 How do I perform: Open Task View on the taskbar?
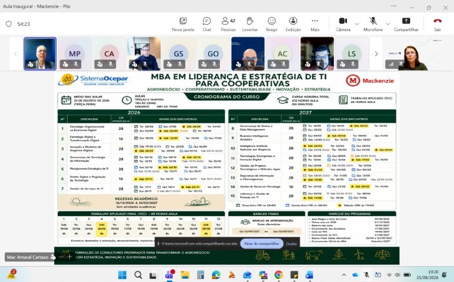coord(153,274)
